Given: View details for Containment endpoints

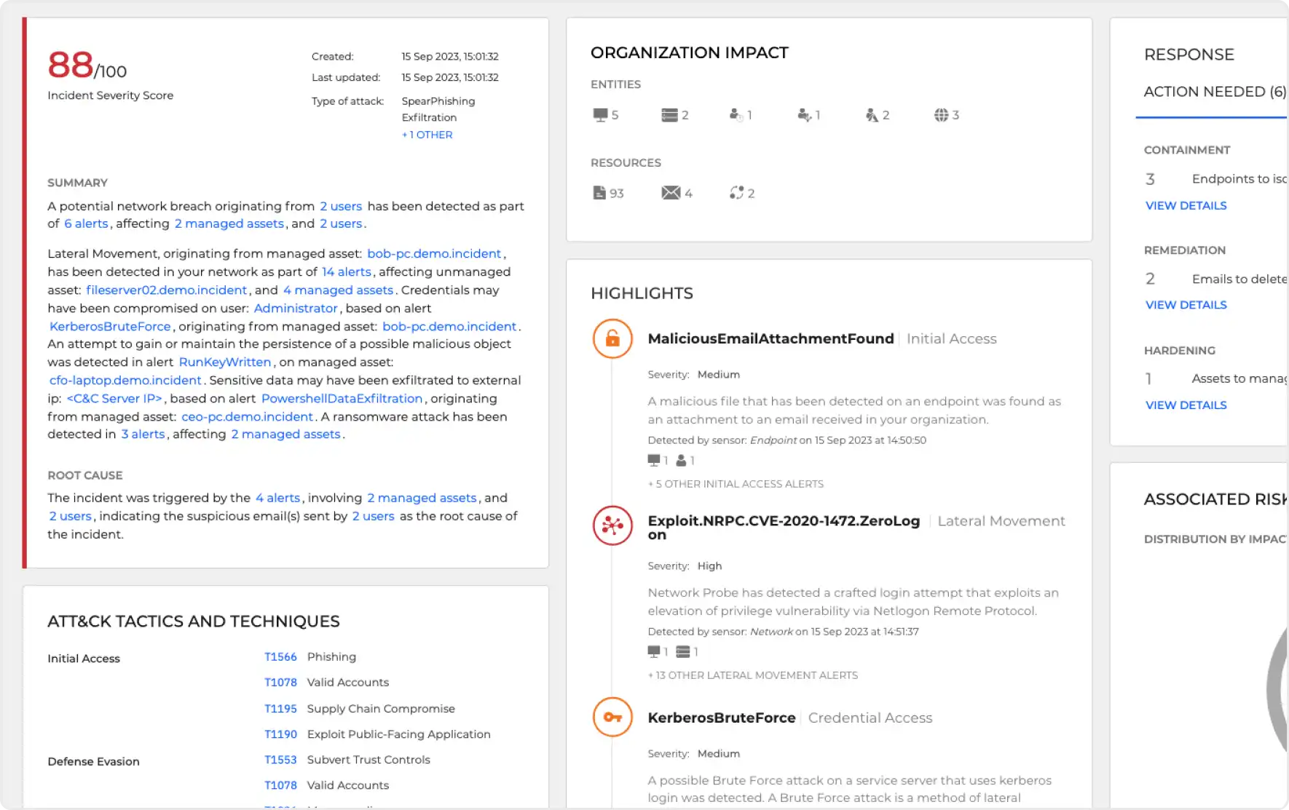Looking at the screenshot, I should point(1186,205).
